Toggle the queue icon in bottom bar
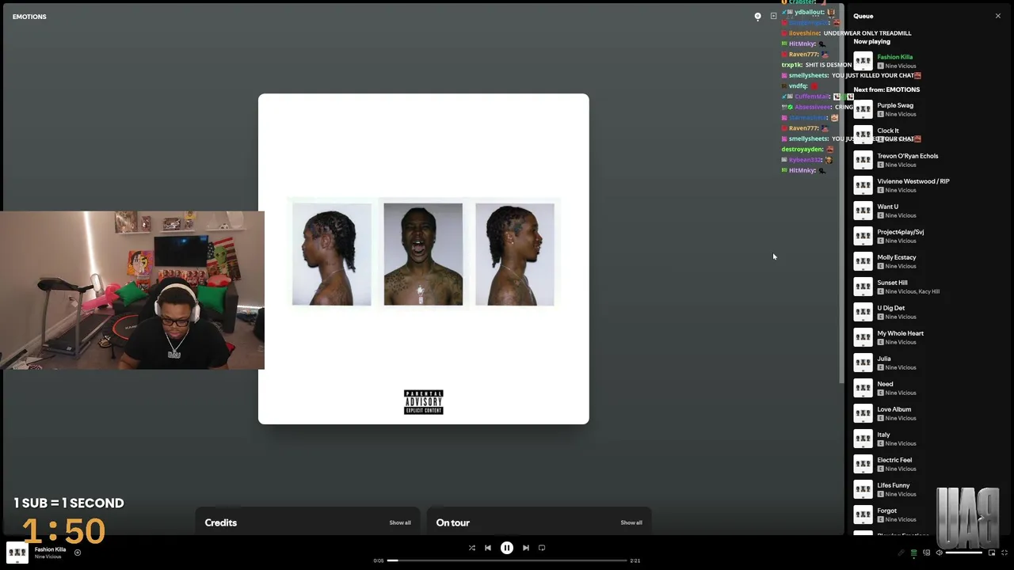 [913, 553]
